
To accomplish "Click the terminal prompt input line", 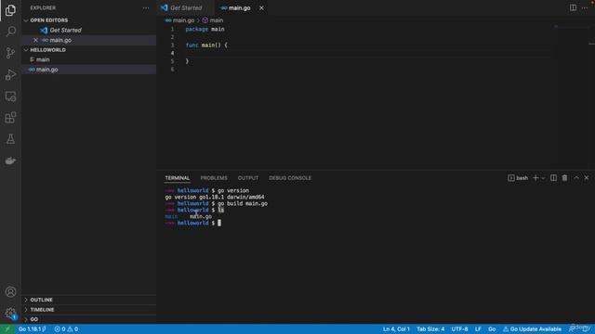I will point(219,223).
